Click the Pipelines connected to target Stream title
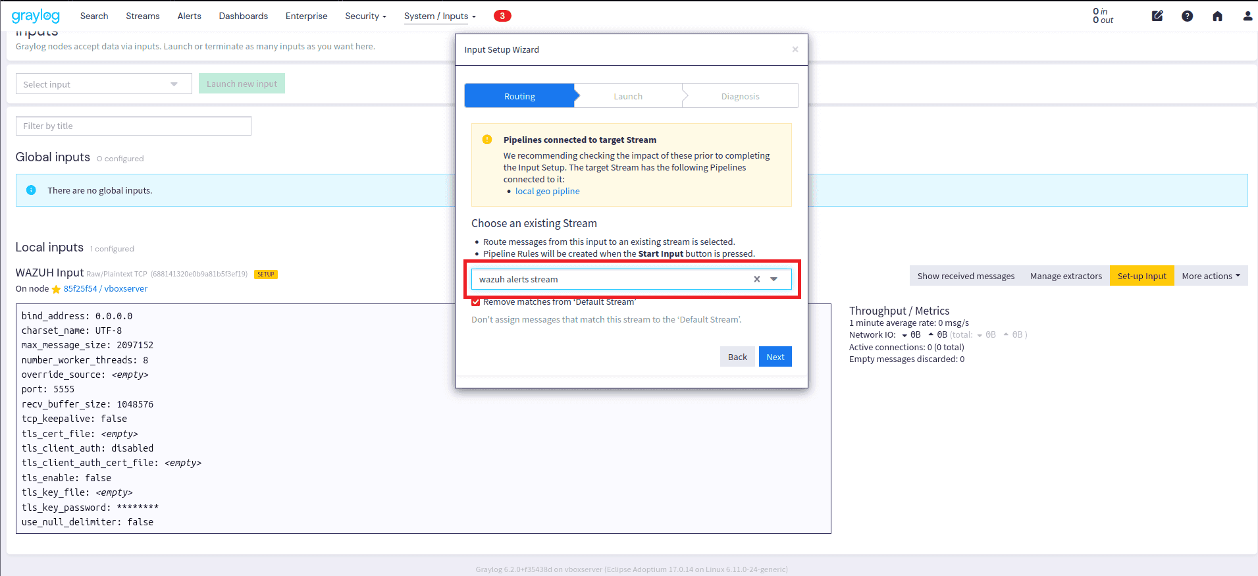1258x576 pixels. click(x=580, y=140)
